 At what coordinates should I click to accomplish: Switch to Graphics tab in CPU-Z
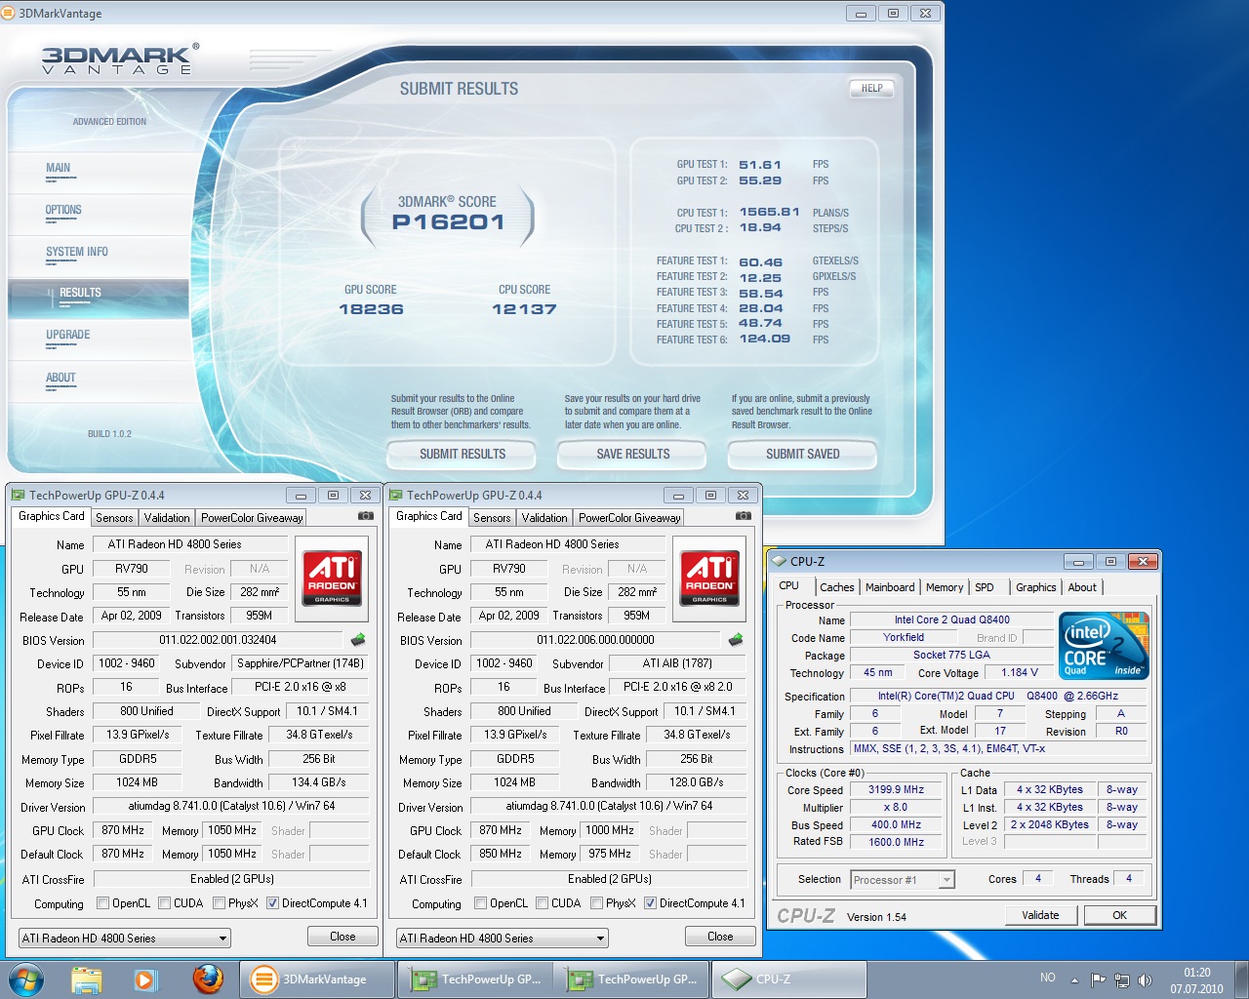point(1036,587)
